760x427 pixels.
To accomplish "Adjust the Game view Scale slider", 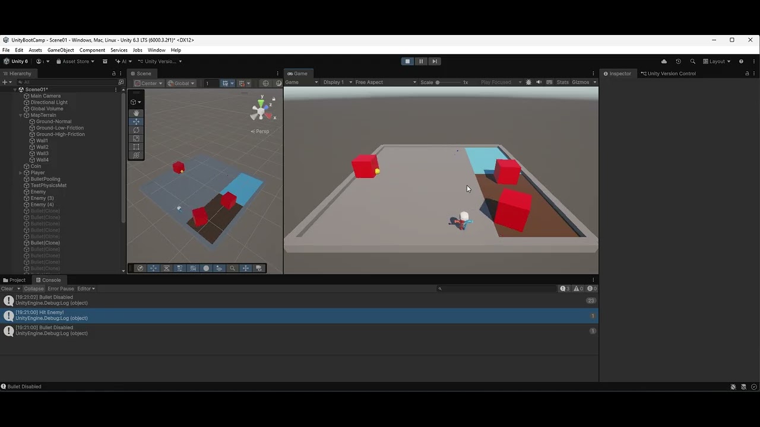I will (x=449, y=82).
